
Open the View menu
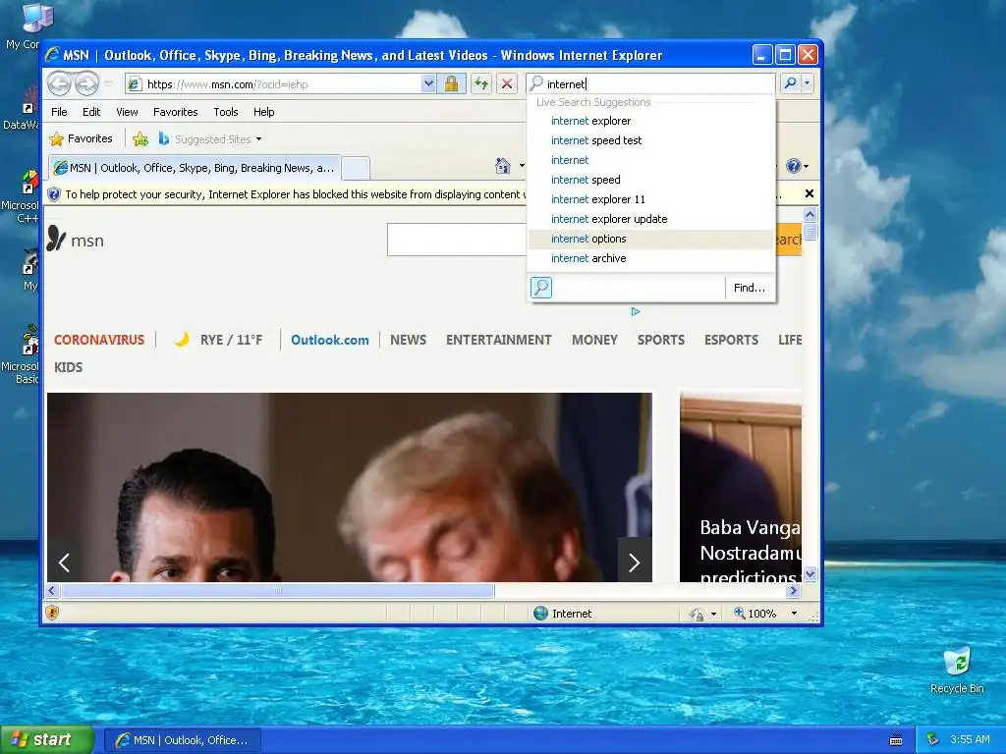coord(127,112)
